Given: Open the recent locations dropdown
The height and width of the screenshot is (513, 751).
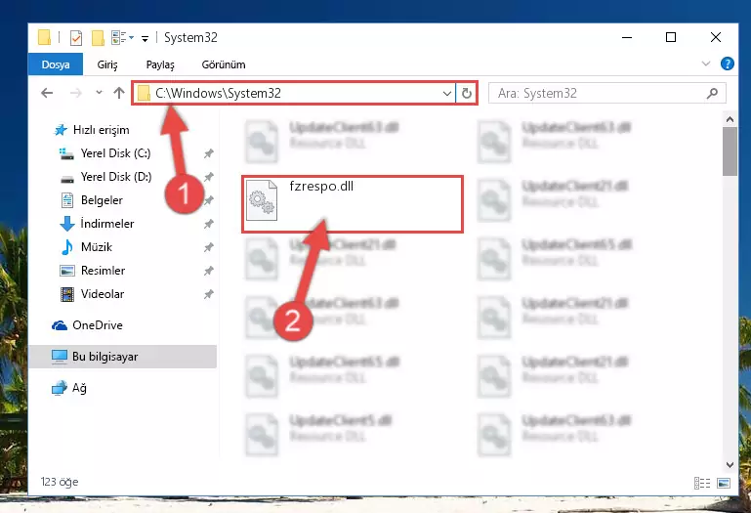Looking at the screenshot, I should (99, 92).
